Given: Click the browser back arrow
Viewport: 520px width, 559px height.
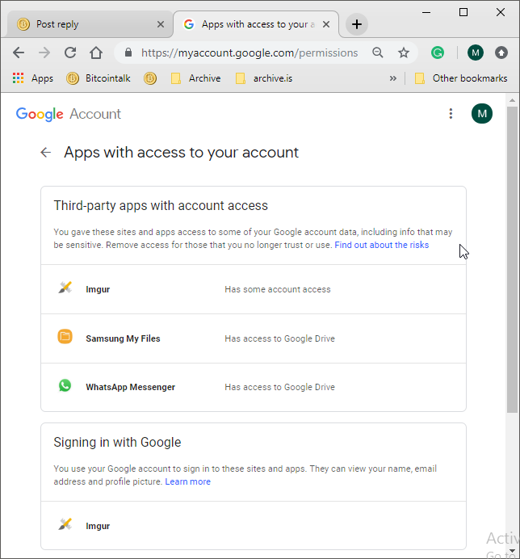Looking at the screenshot, I should tap(19, 53).
